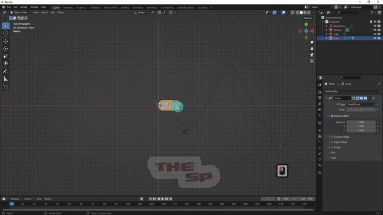Expand the BezierCurve tree item
Image resolution: width=383 pixels, height=215 pixels.
click(x=327, y=26)
